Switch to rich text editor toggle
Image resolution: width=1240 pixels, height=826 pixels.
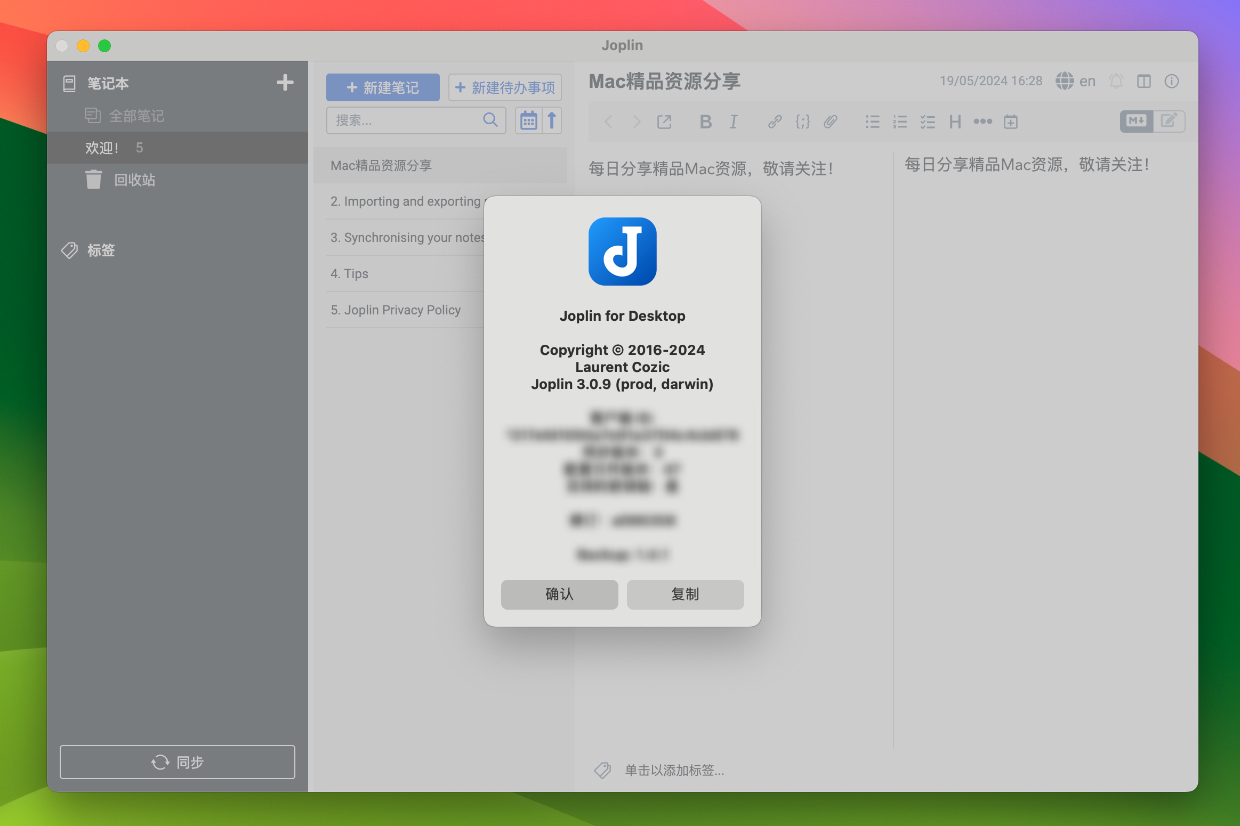[1169, 122]
